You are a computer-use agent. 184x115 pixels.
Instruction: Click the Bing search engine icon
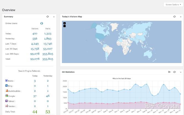coord(6,86)
